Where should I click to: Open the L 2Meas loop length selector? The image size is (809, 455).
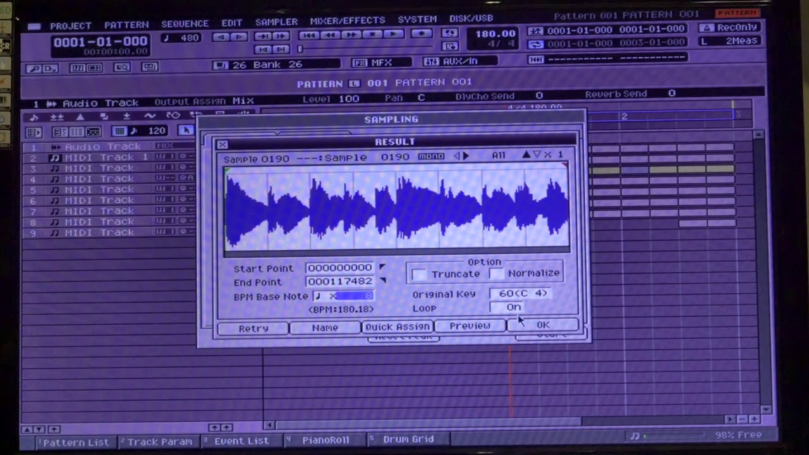pyautogui.click(x=729, y=41)
